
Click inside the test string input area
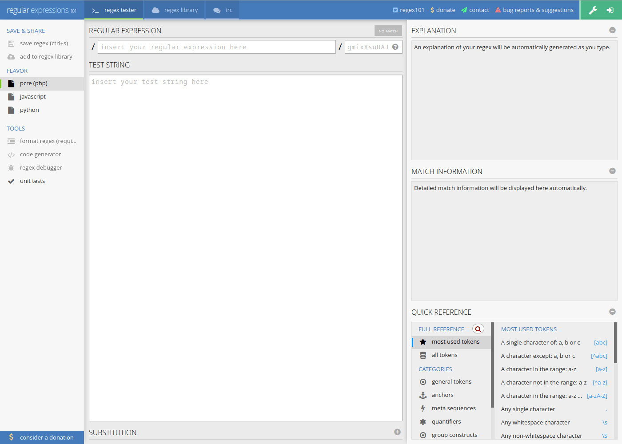pyautogui.click(x=244, y=178)
